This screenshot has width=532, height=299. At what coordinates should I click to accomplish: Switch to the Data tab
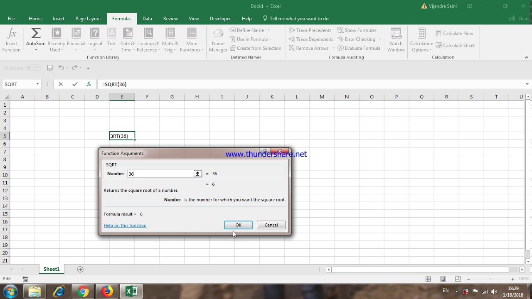(x=147, y=19)
